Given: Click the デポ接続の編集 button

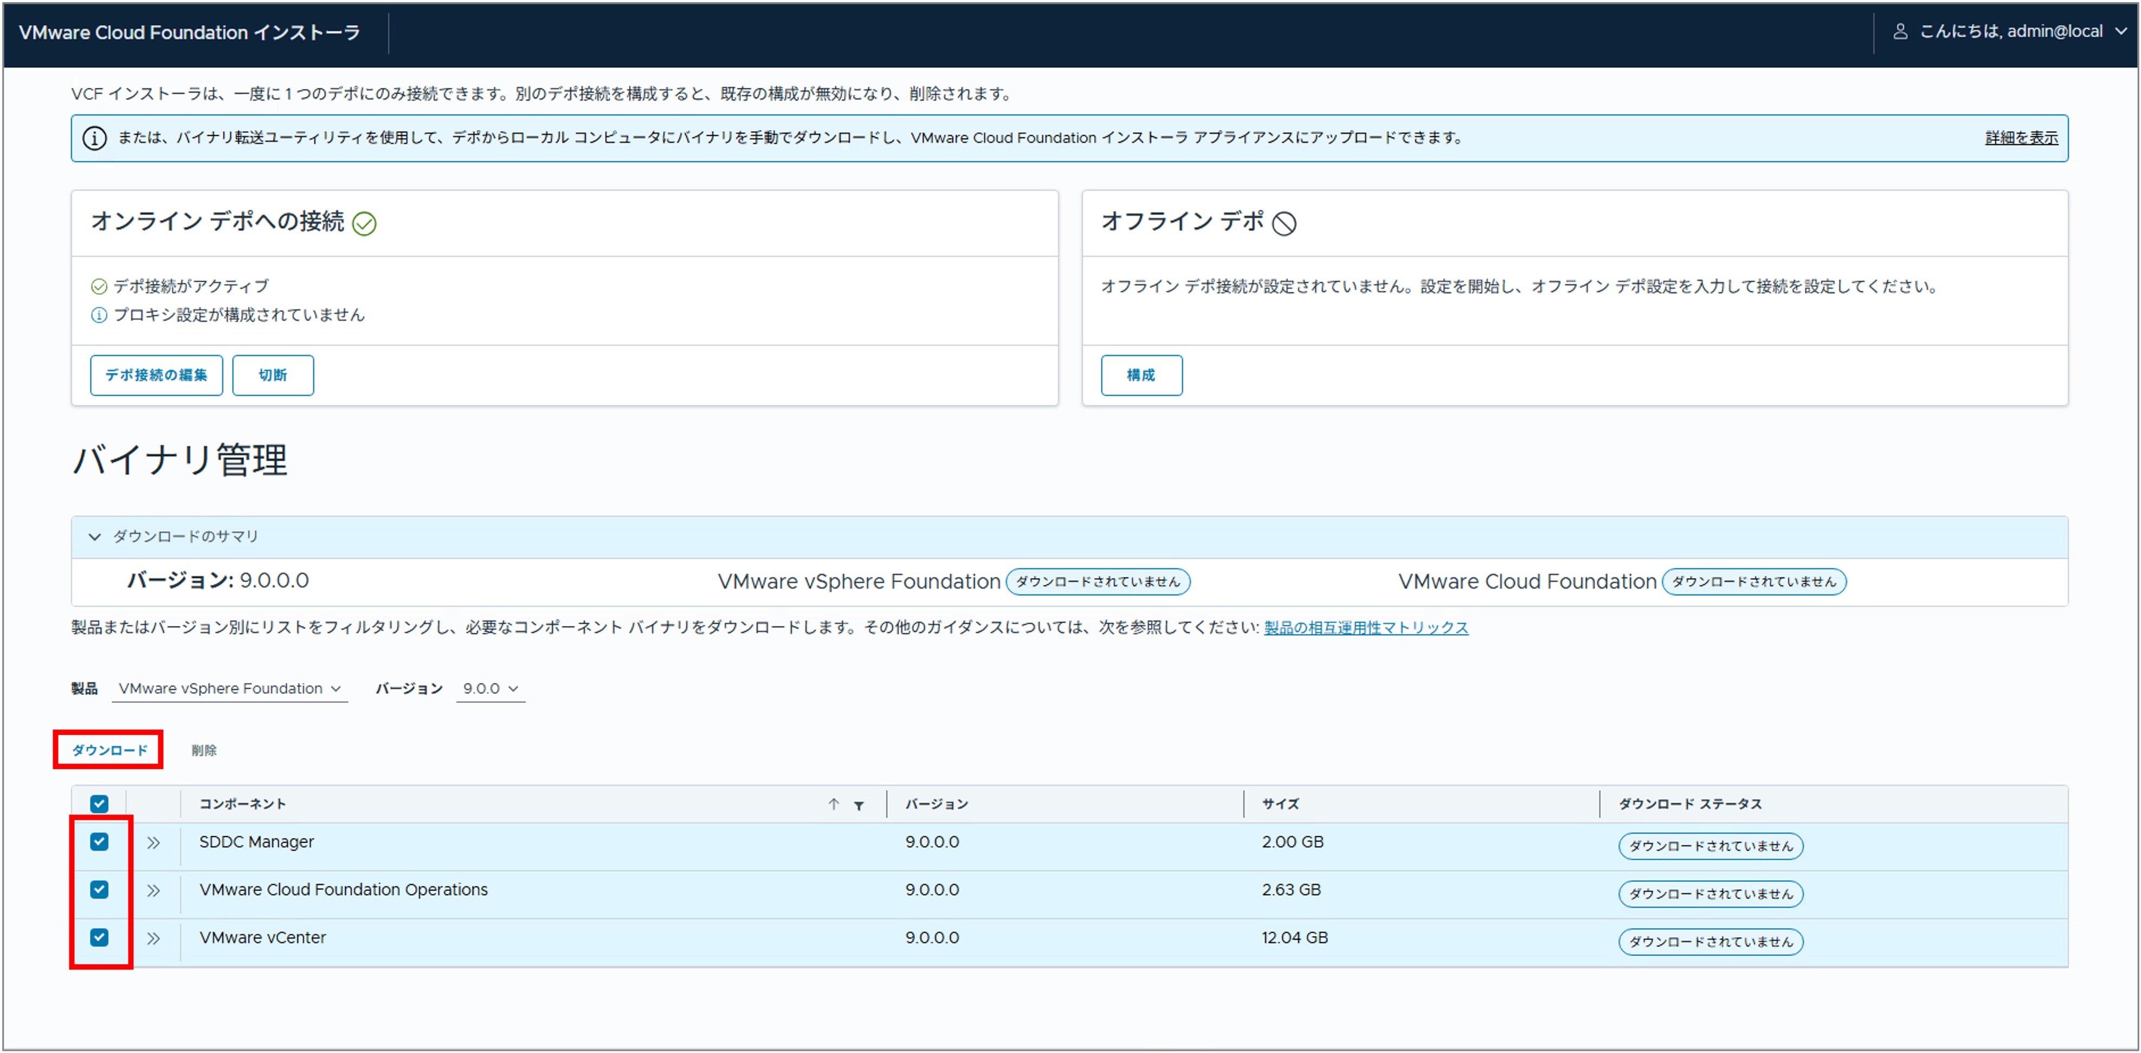Looking at the screenshot, I should click(x=156, y=376).
